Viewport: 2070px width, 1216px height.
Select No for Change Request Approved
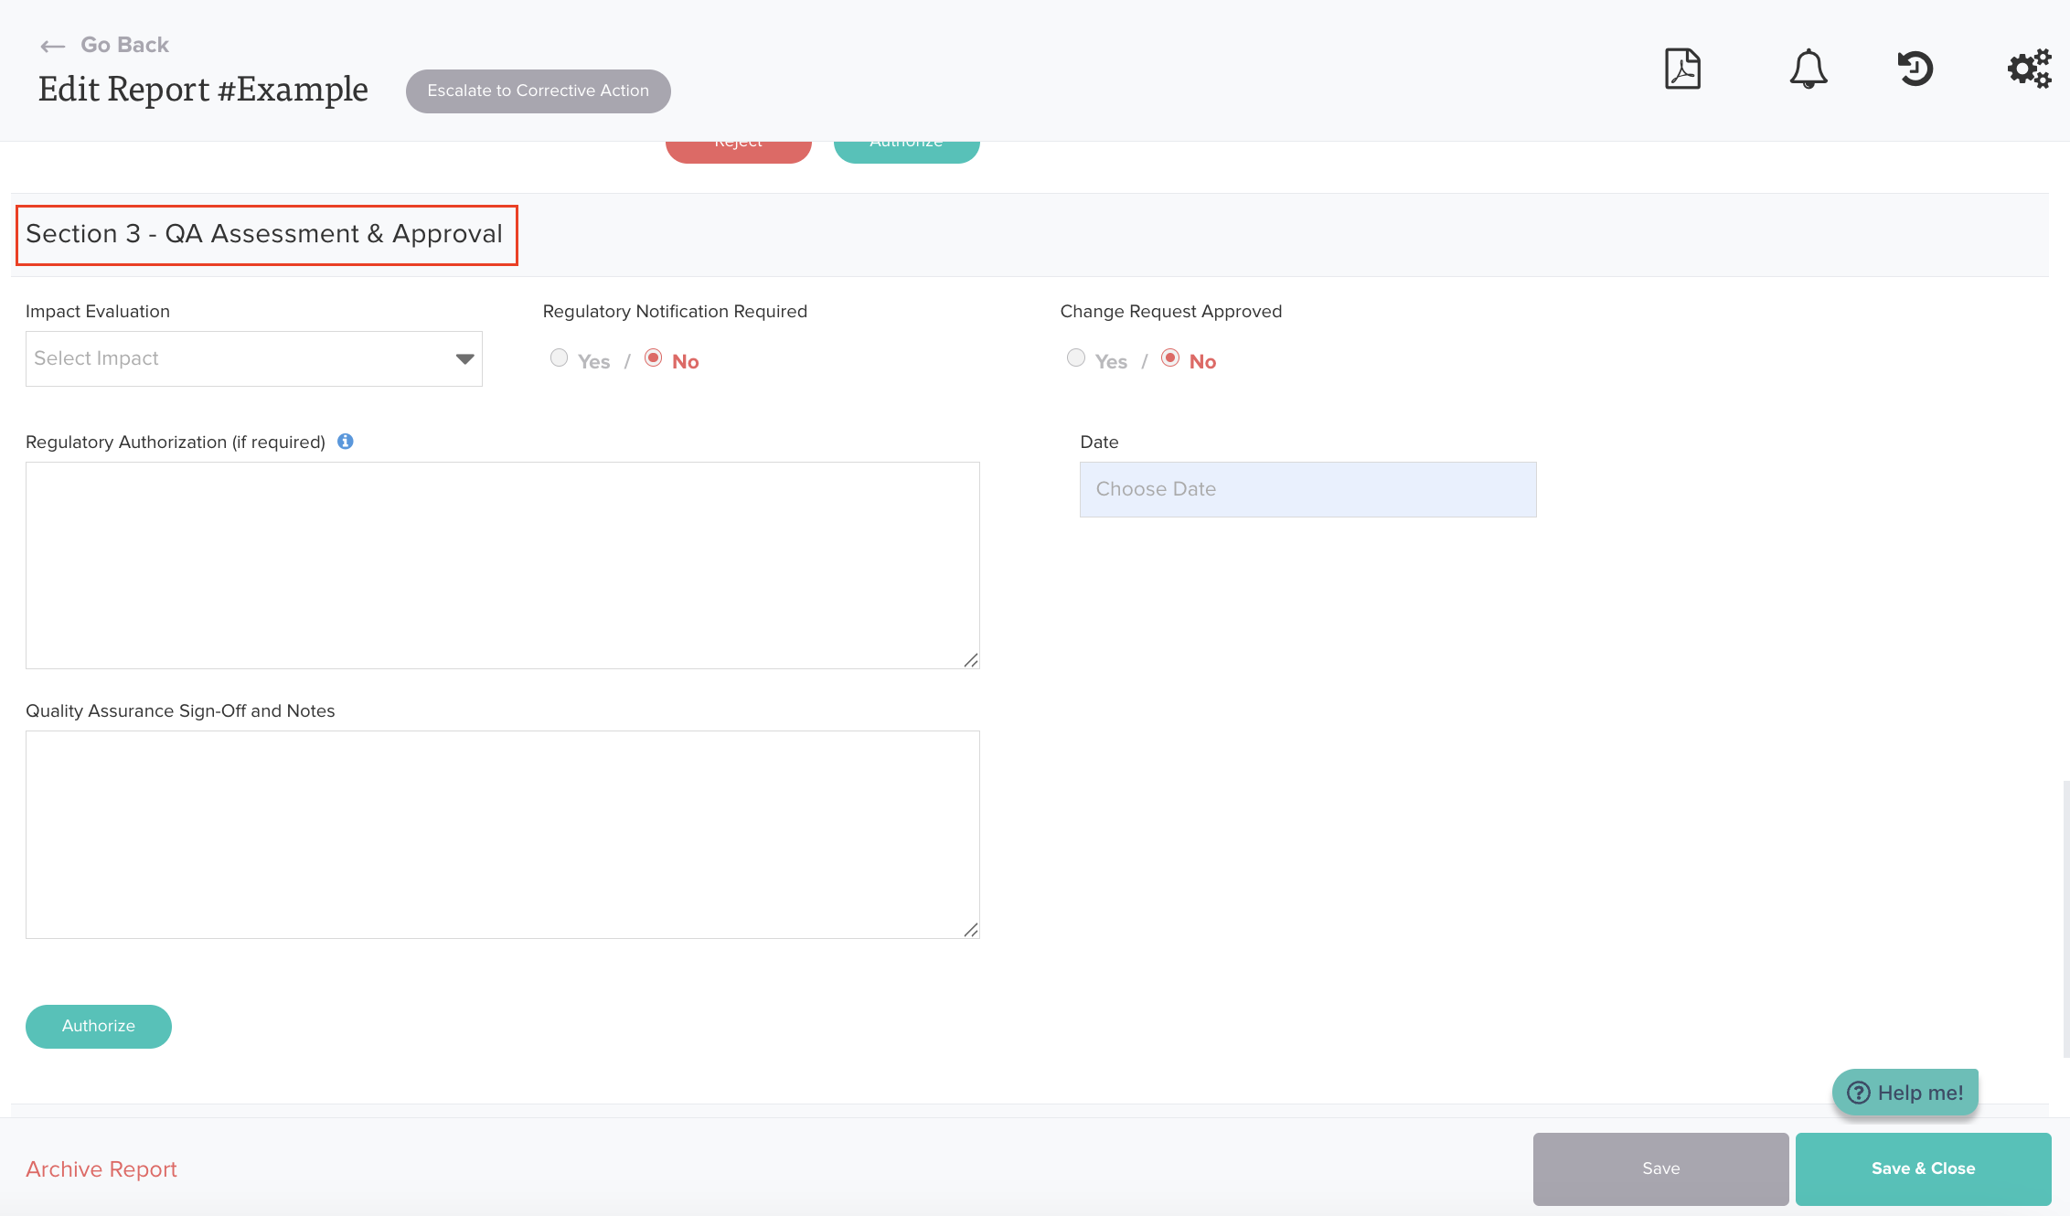pos(1170,358)
